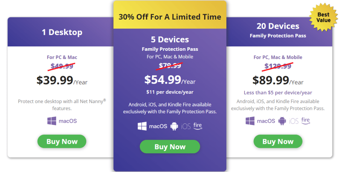This screenshot has width=339, height=172.
Task: Click the iOS logo in 5 Devices plan
Action: (186, 126)
